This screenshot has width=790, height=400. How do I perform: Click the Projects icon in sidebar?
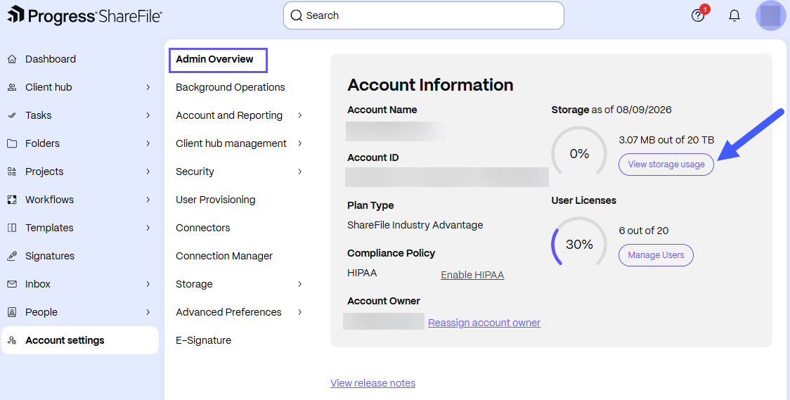(12, 172)
